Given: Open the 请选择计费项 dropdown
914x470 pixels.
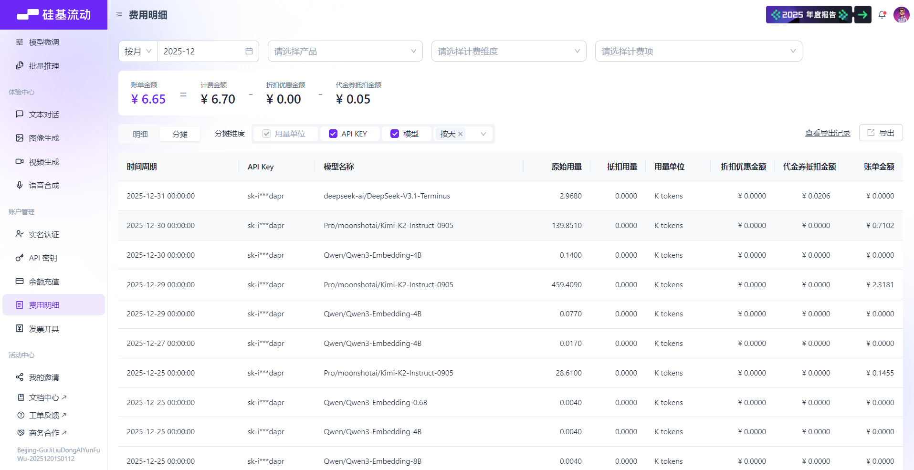Looking at the screenshot, I should tap(698, 51).
